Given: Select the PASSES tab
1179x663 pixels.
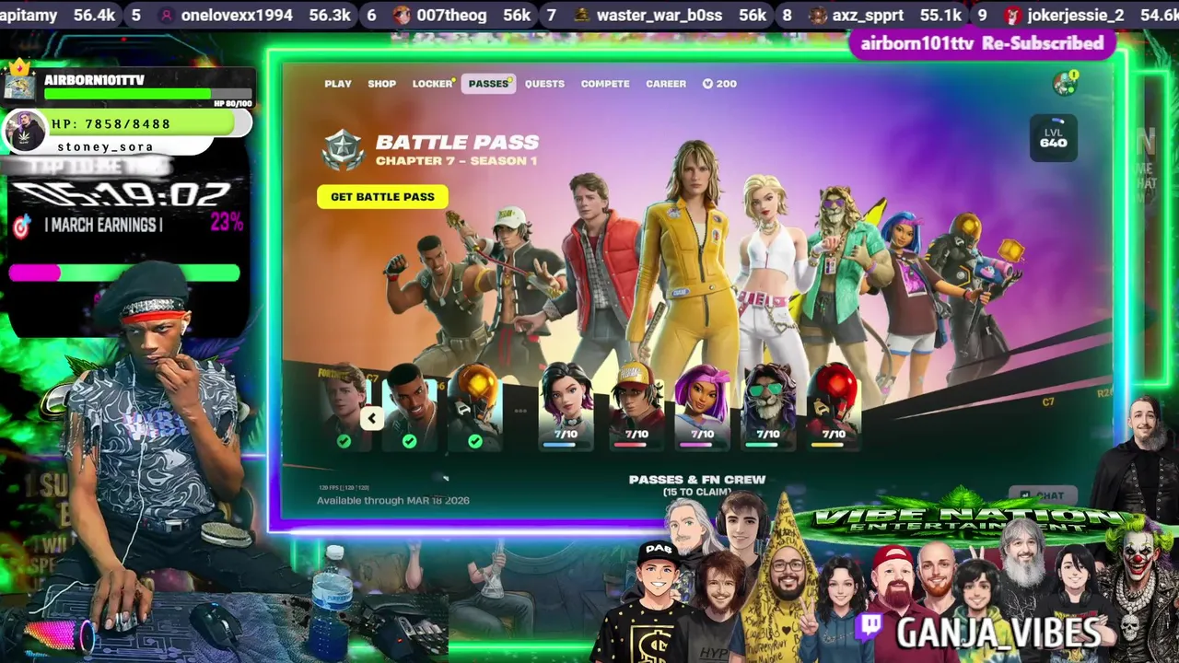Looking at the screenshot, I should point(488,84).
